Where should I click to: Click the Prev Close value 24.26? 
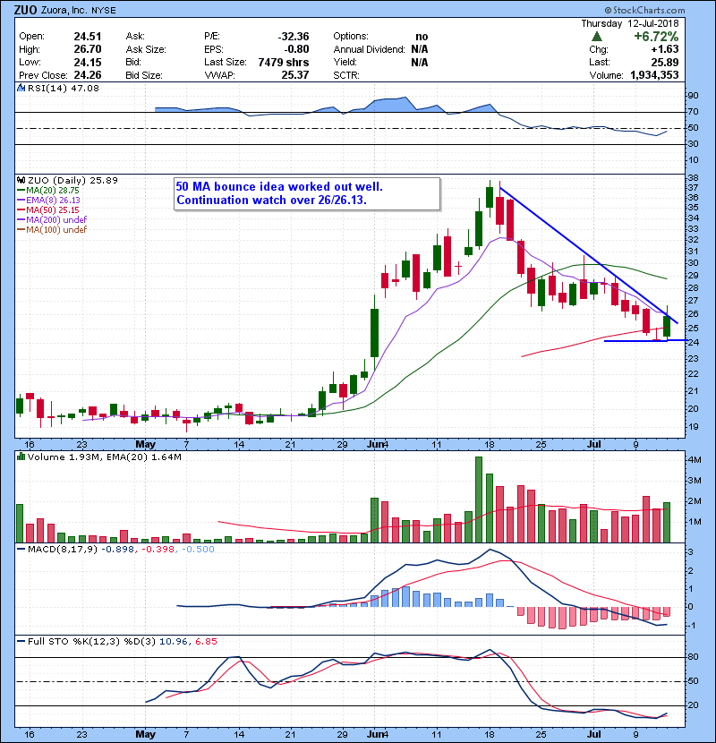88,75
